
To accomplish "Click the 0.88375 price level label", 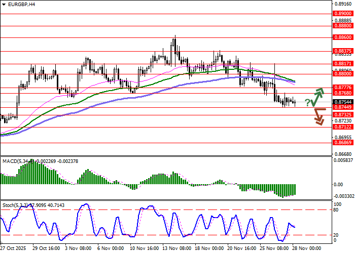I will tap(342, 51).
